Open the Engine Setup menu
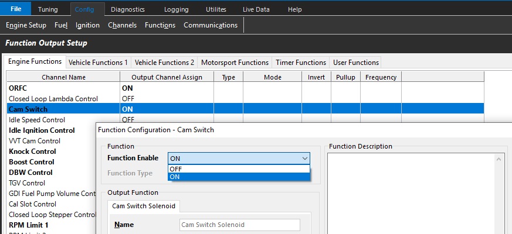Image resolution: width=512 pixels, height=234 pixels. pos(26,25)
